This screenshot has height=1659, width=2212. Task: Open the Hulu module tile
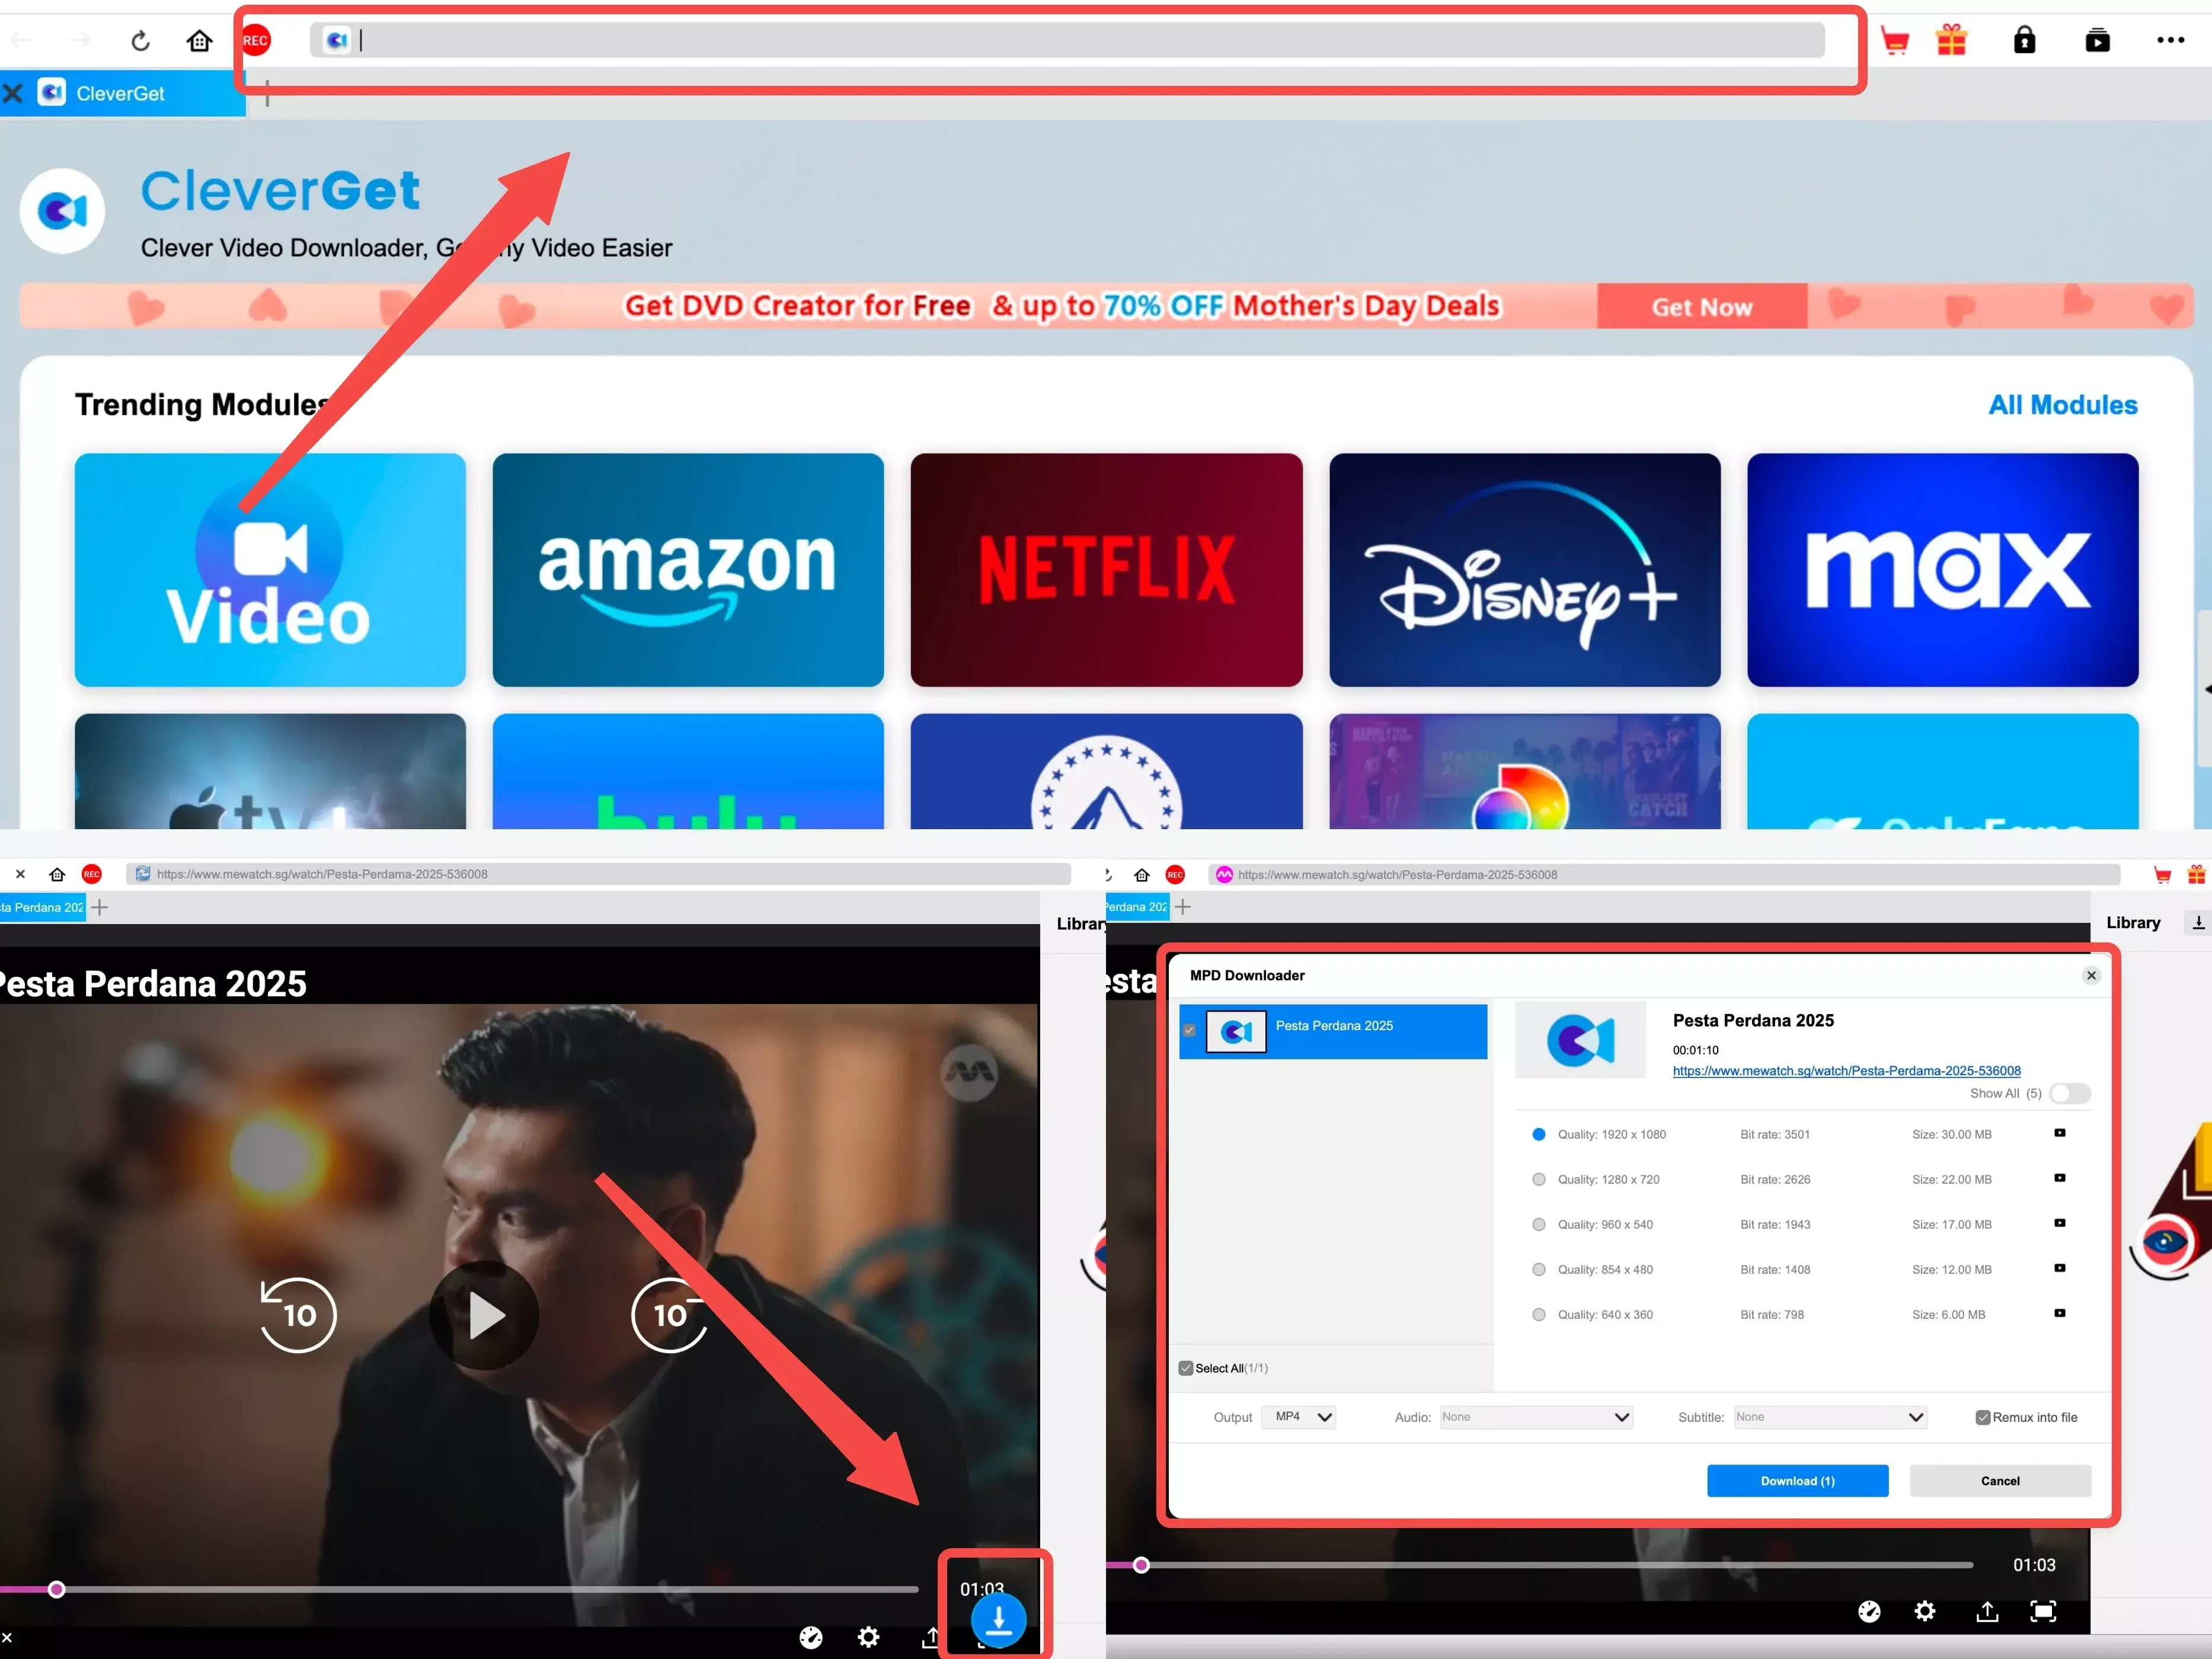pos(688,771)
